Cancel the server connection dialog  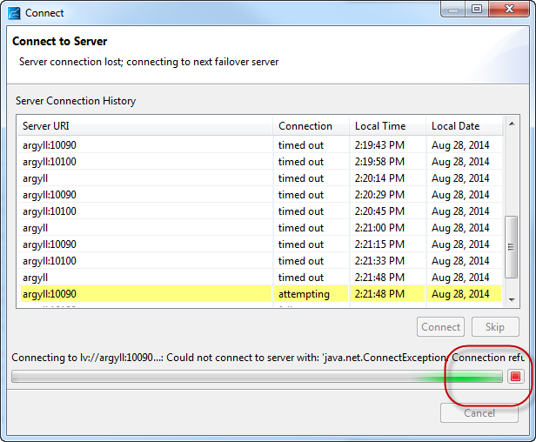(479, 413)
